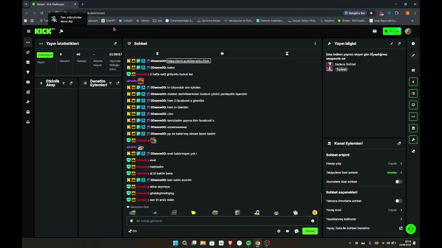The height and width of the screenshot is (248, 442).
Task: Focus the 'Bir mesaj gönderin' message field
Action: [x=222, y=221]
